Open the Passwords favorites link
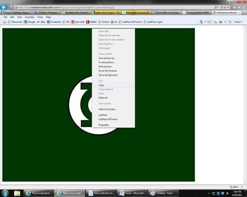Image resolution: width=247 pixels, height=197 pixels. (x=15, y=22)
